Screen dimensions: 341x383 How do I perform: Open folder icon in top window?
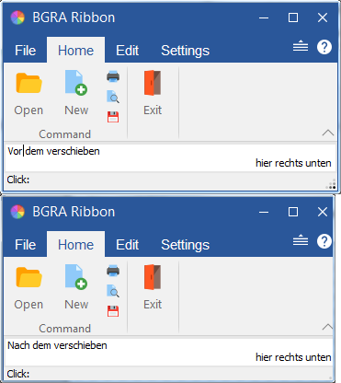point(28,83)
